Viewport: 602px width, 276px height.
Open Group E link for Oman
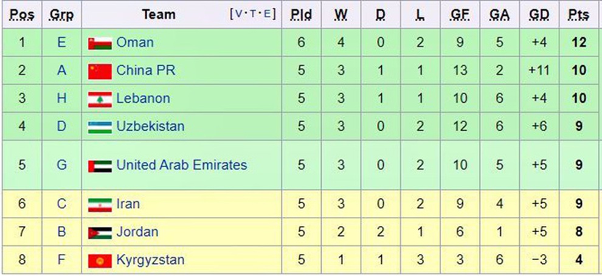(61, 43)
